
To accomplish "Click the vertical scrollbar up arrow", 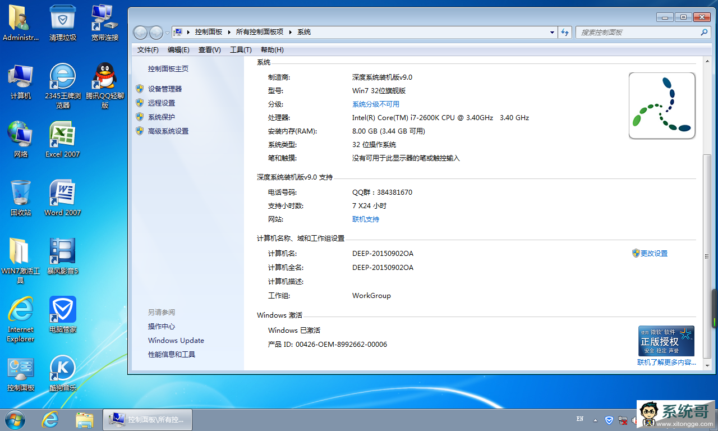I will 707,61.
